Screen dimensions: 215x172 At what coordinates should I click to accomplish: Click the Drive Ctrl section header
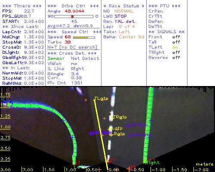(73, 6)
